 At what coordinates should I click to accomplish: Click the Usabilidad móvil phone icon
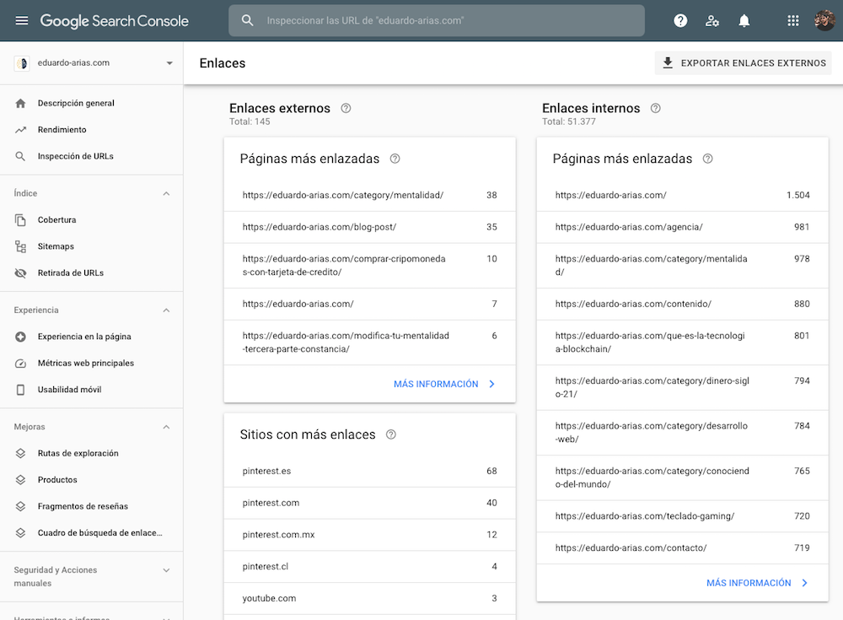(20, 390)
